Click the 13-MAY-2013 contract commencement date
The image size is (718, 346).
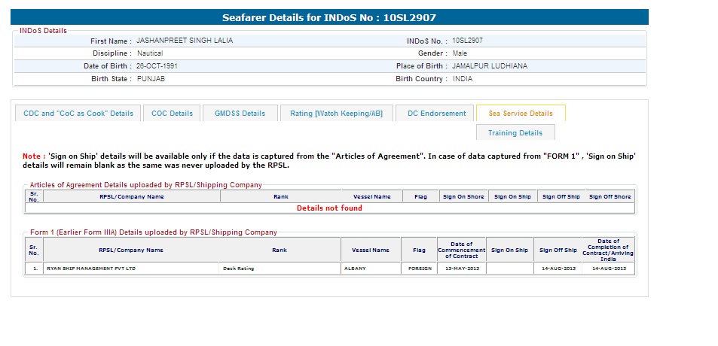click(461, 269)
